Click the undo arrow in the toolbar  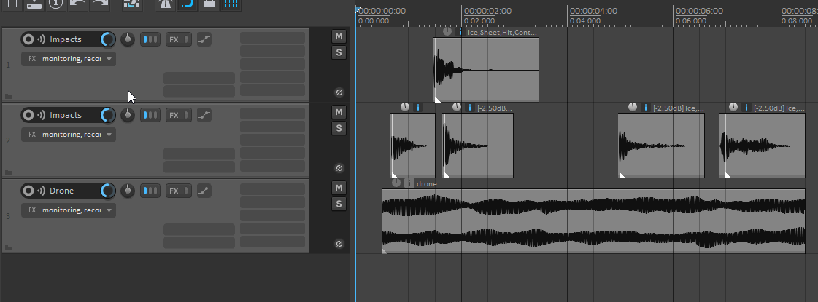pos(78,4)
